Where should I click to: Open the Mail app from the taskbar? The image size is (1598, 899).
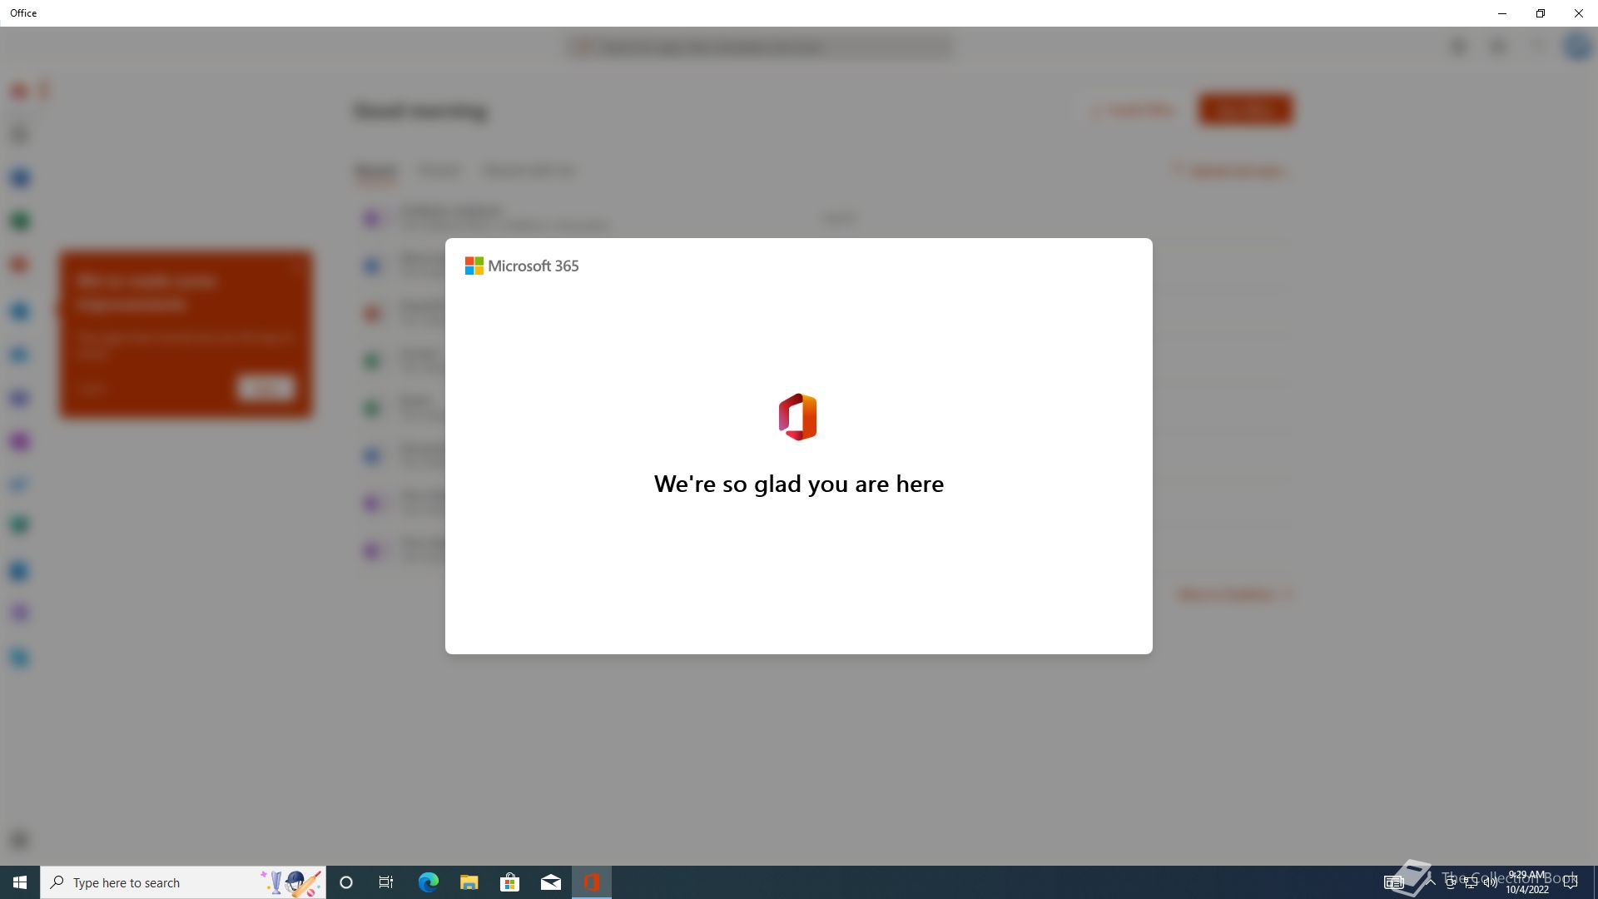tap(550, 882)
